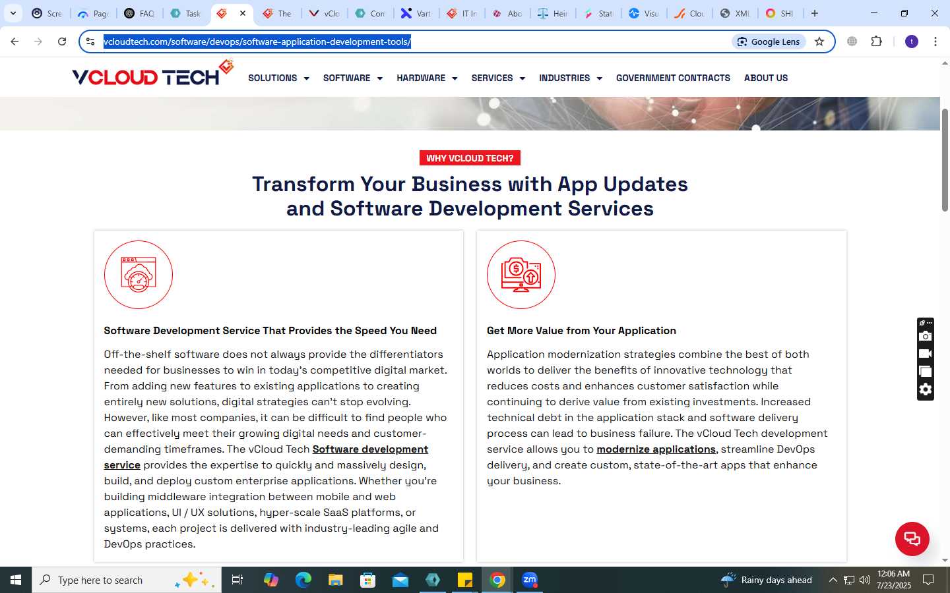Image resolution: width=950 pixels, height=593 pixels.
Task: Open the volume control in system tray
Action: 865,580
